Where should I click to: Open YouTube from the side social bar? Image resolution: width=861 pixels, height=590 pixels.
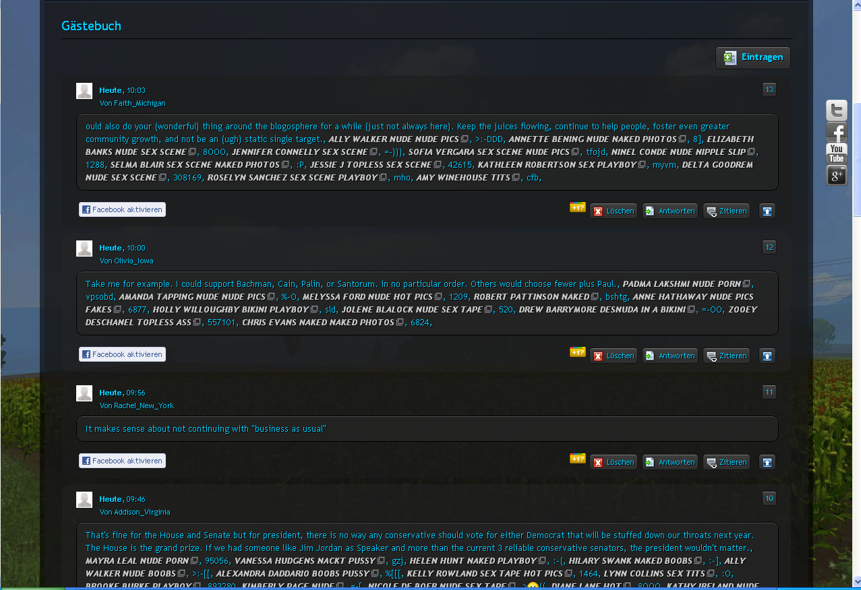837,154
